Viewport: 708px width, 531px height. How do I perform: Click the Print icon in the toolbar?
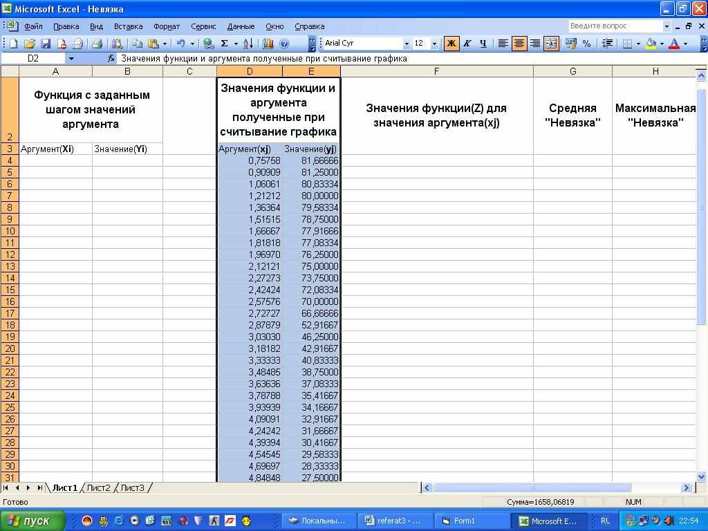(97, 44)
